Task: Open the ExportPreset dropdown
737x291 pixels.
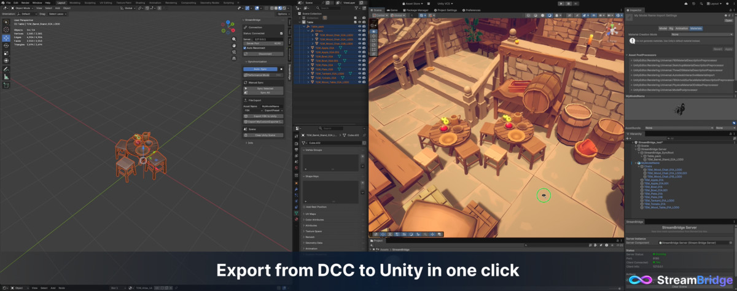Action: (273, 111)
